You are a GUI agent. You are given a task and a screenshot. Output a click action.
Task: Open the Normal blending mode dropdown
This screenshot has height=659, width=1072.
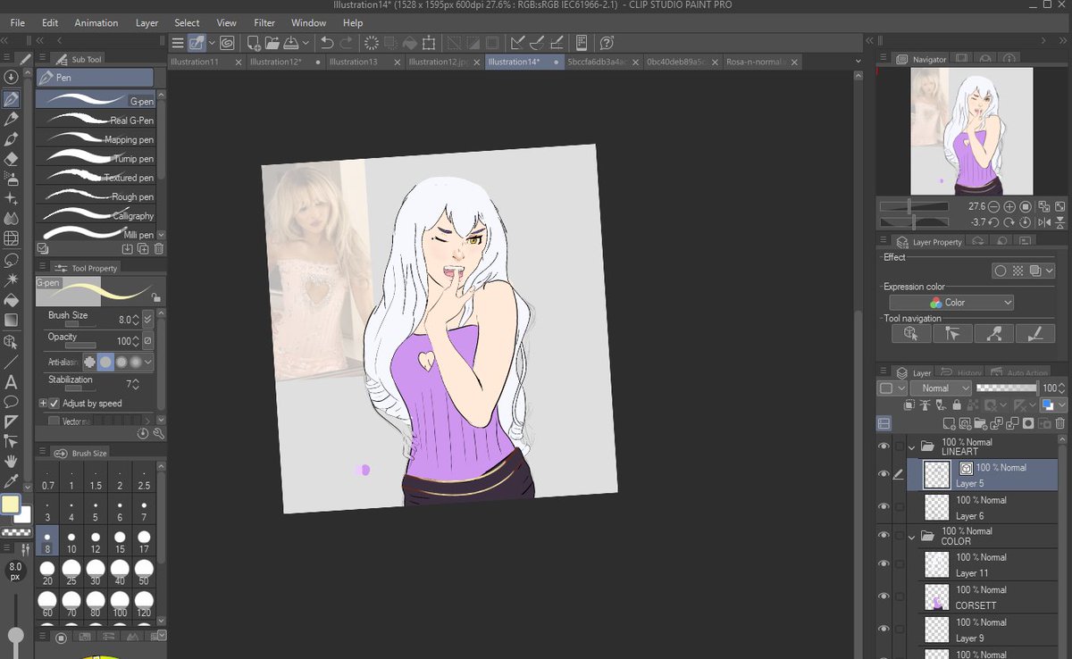(x=941, y=388)
